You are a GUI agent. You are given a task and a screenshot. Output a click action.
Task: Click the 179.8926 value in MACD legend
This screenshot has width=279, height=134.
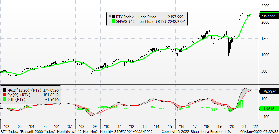[x=51, y=90]
